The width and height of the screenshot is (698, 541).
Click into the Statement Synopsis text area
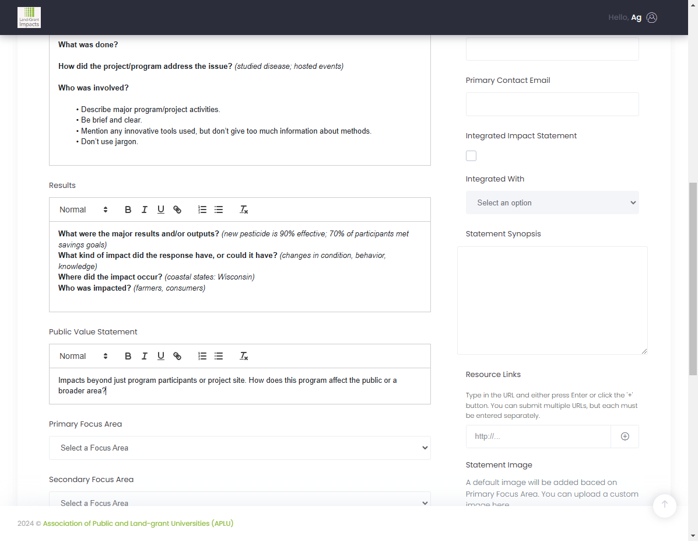pyautogui.click(x=552, y=301)
